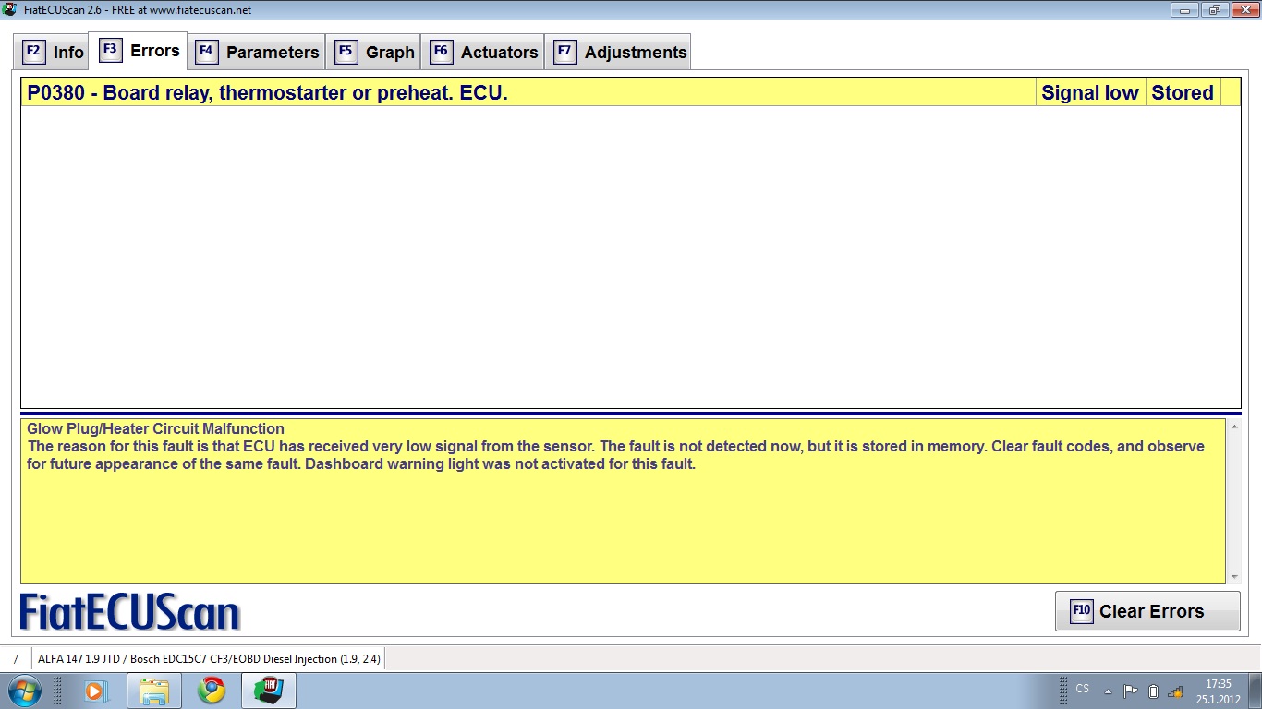Select the P0380 error row
The height and width of the screenshot is (709, 1262).
(x=527, y=92)
